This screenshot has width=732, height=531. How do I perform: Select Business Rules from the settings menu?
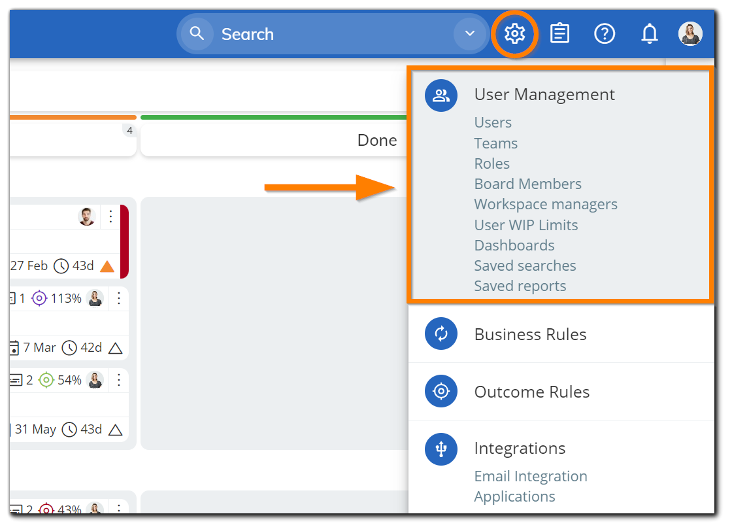(530, 334)
